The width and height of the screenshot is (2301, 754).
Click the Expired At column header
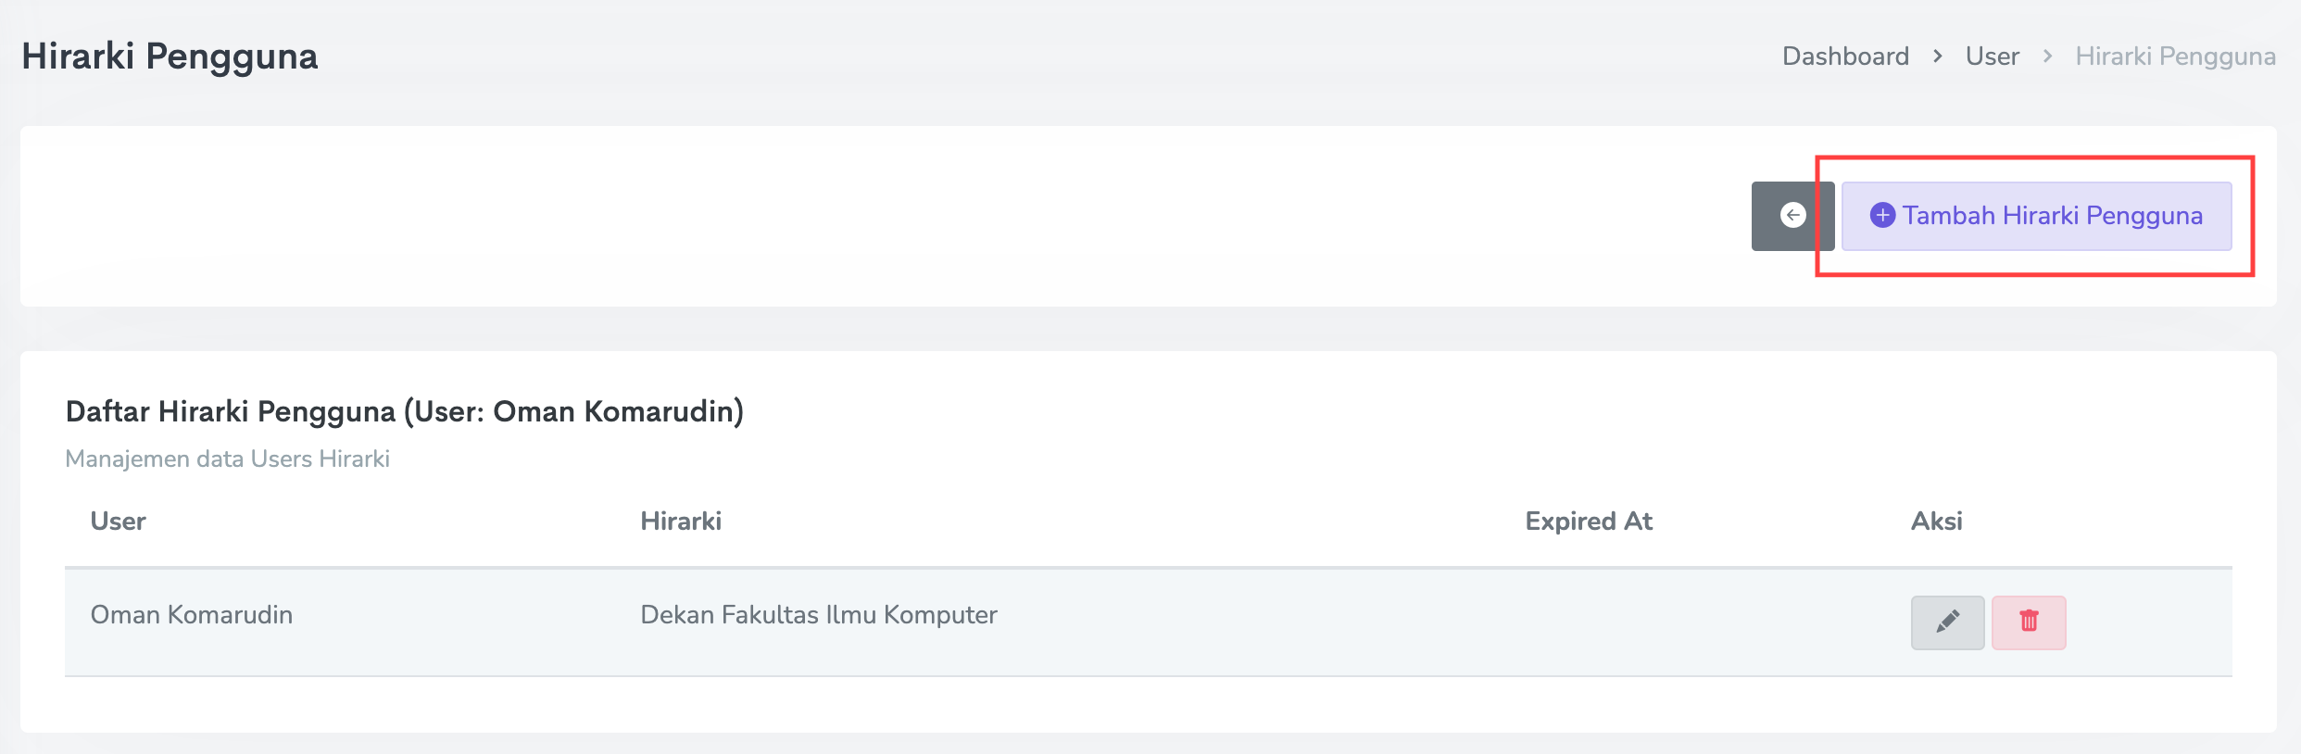(x=1589, y=522)
